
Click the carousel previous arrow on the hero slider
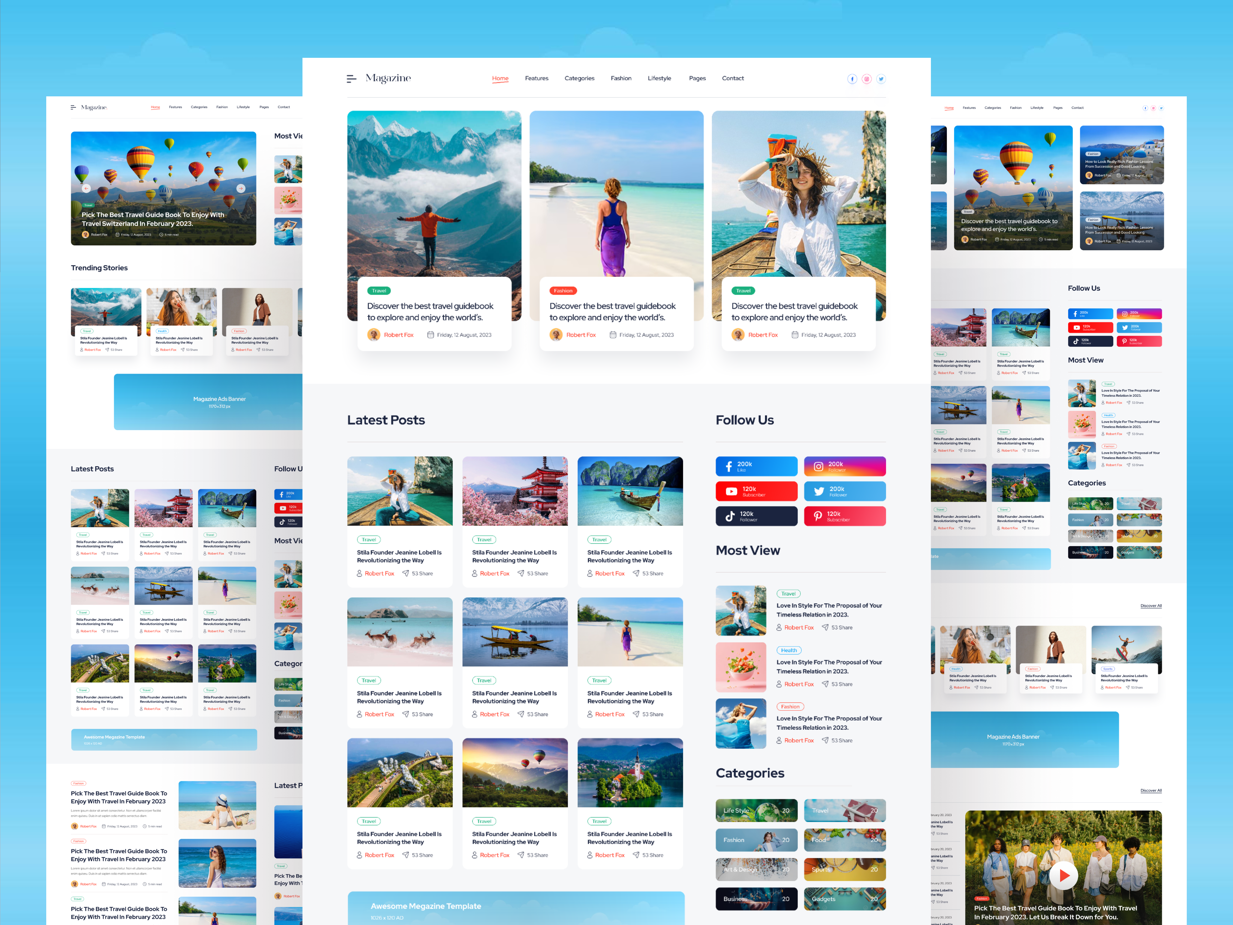(x=86, y=188)
